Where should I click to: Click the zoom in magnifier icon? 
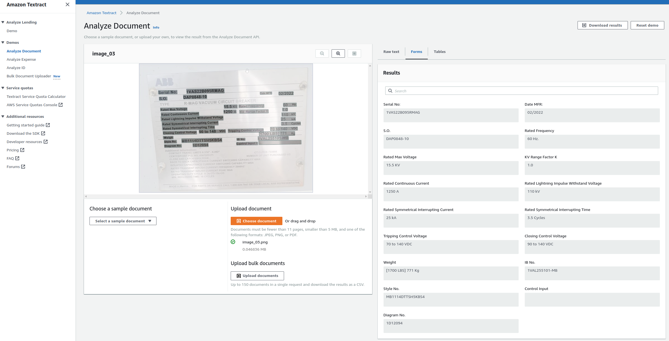click(x=338, y=54)
